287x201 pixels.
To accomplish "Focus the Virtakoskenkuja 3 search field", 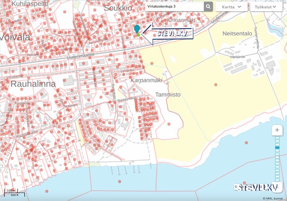I will coord(174,7).
